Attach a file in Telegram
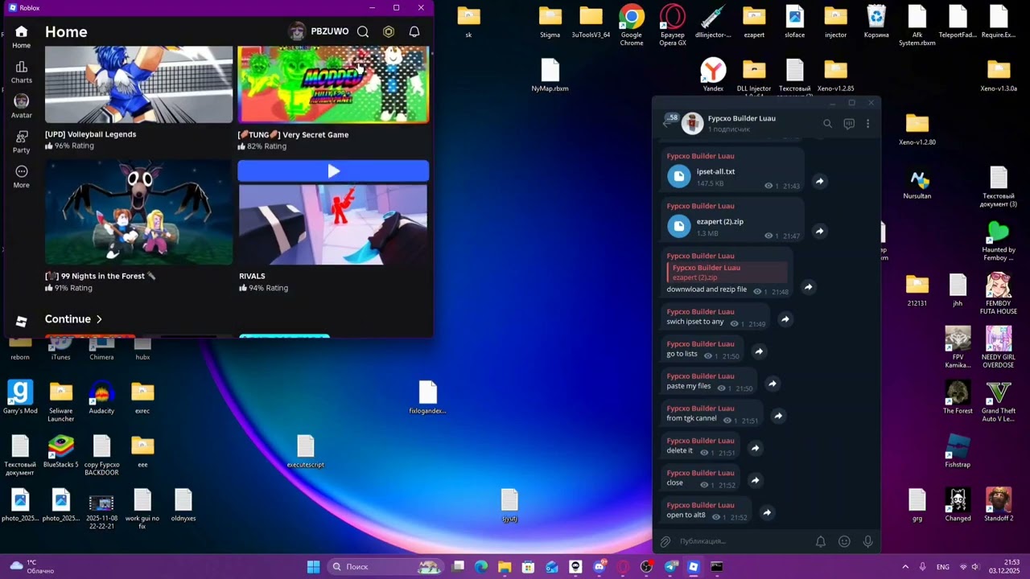 [665, 541]
